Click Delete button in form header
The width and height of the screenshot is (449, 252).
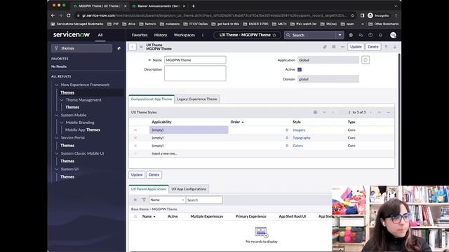[373, 47]
